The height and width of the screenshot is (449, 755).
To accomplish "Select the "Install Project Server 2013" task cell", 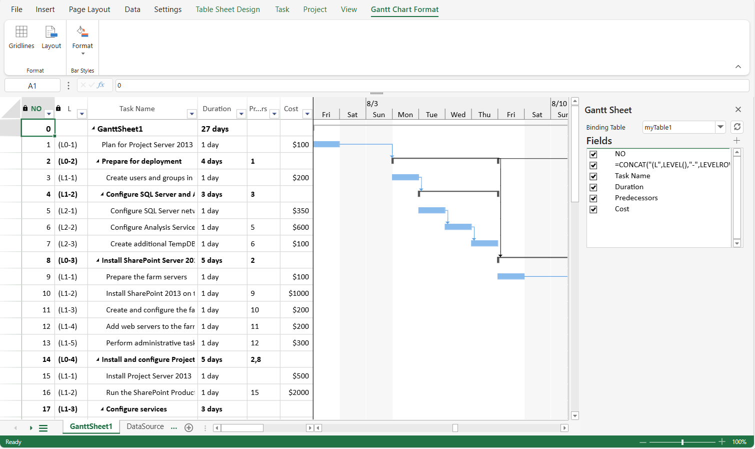I will point(143,376).
